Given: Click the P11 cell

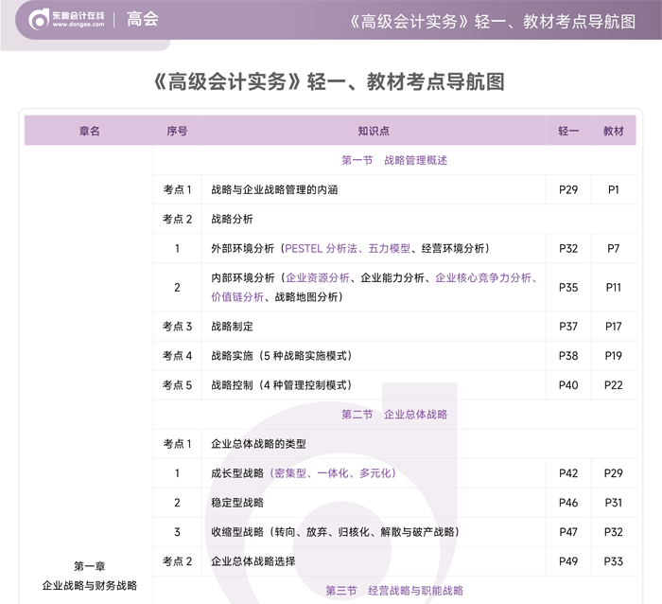Looking at the screenshot, I should coord(614,288).
